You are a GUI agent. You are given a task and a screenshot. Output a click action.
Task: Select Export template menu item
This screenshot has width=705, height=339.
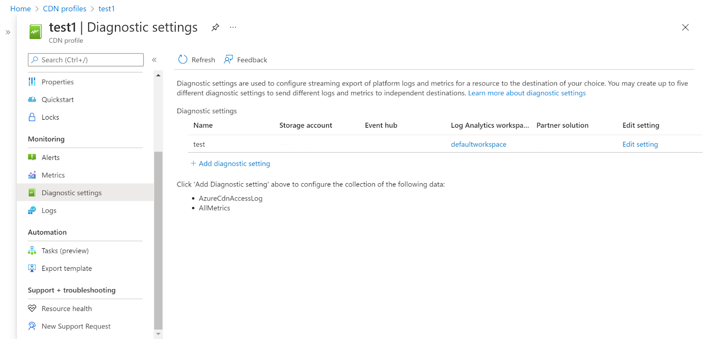67,268
